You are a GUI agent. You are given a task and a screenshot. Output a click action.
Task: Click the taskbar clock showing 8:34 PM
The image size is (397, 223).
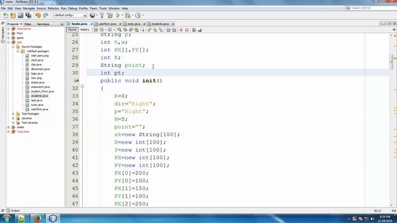[385, 219]
